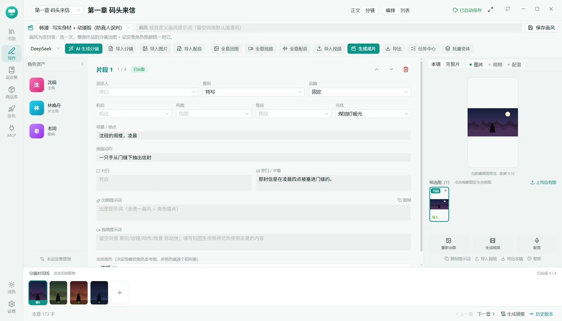Image resolution: width=562 pixels, height=321 pixels.
Task: Open the MCP plug sidebar icon
Action: 12,131
